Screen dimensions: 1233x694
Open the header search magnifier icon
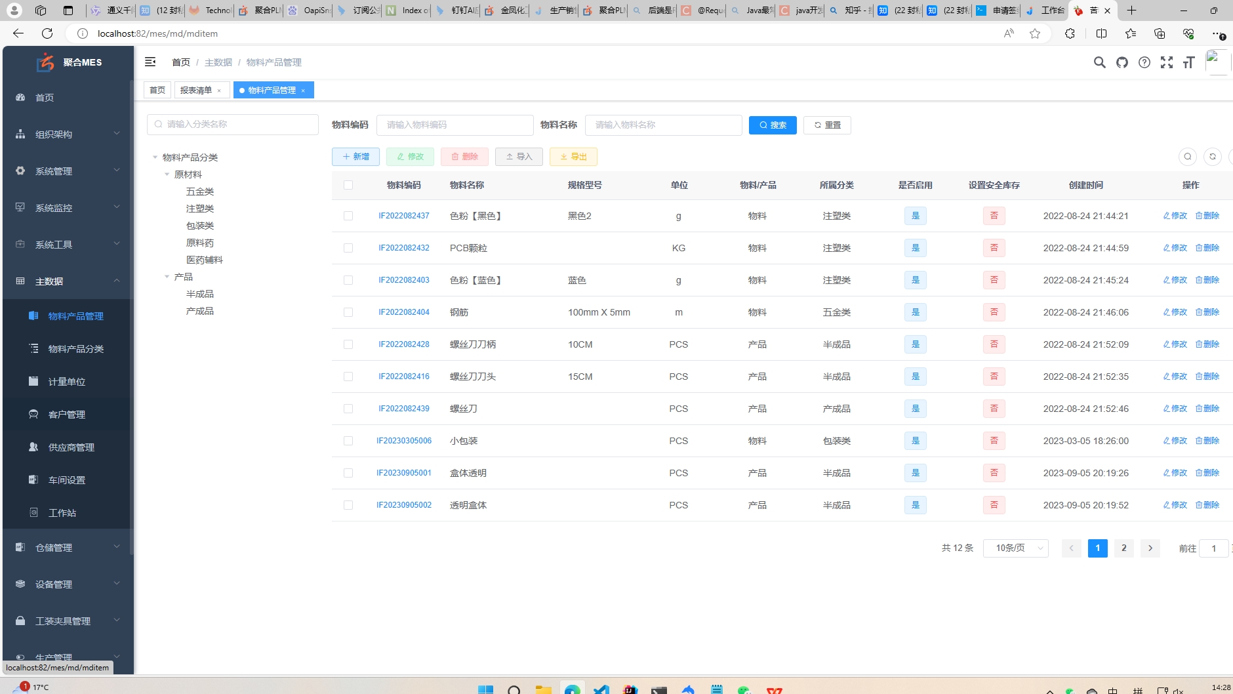pos(1100,62)
